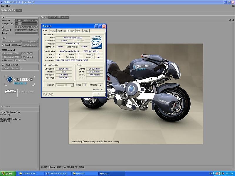This screenshot has width=235, height=176.
Task: Click the render status bar text
Action: click(x=63, y=167)
